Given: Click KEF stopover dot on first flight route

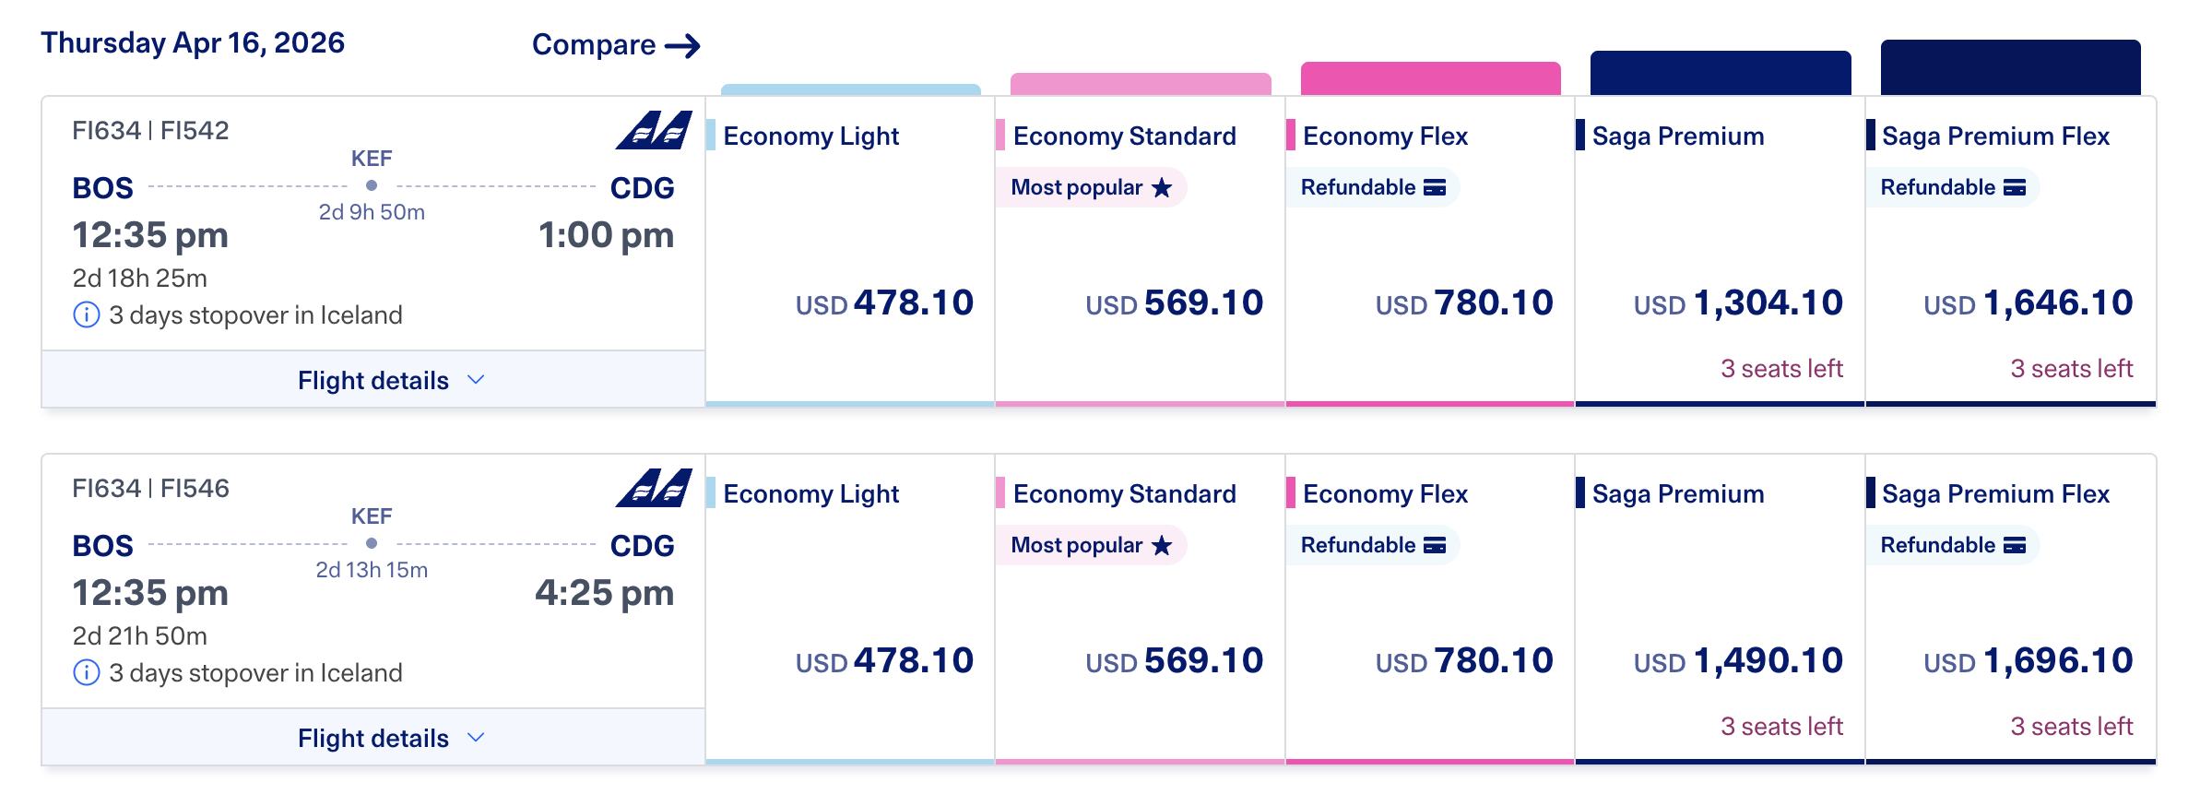Looking at the screenshot, I should [372, 185].
